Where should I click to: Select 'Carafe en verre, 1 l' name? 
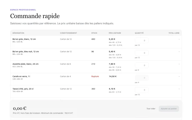(x=21, y=77)
